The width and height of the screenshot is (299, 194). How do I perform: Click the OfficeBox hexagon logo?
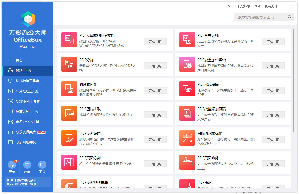28,19
